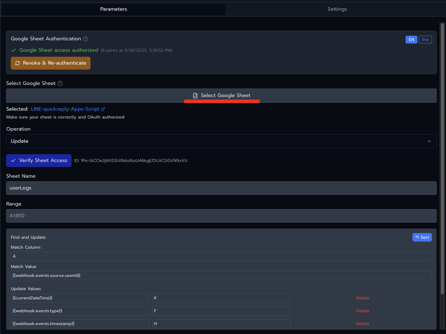Switch language to EN
Image resolution: width=446 pixels, height=334 pixels.
click(411, 40)
